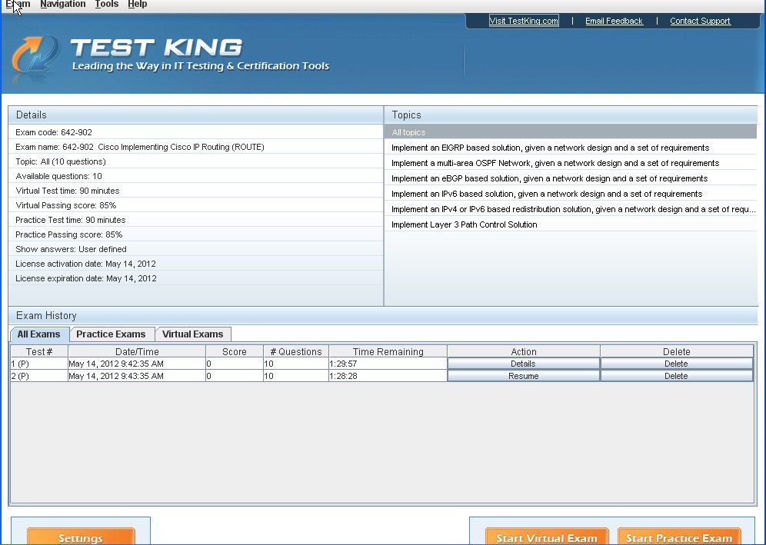Click 'Available questions: 10' row
This screenshot has height=545, width=766.
pyautogui.click(x=195, y=176)
